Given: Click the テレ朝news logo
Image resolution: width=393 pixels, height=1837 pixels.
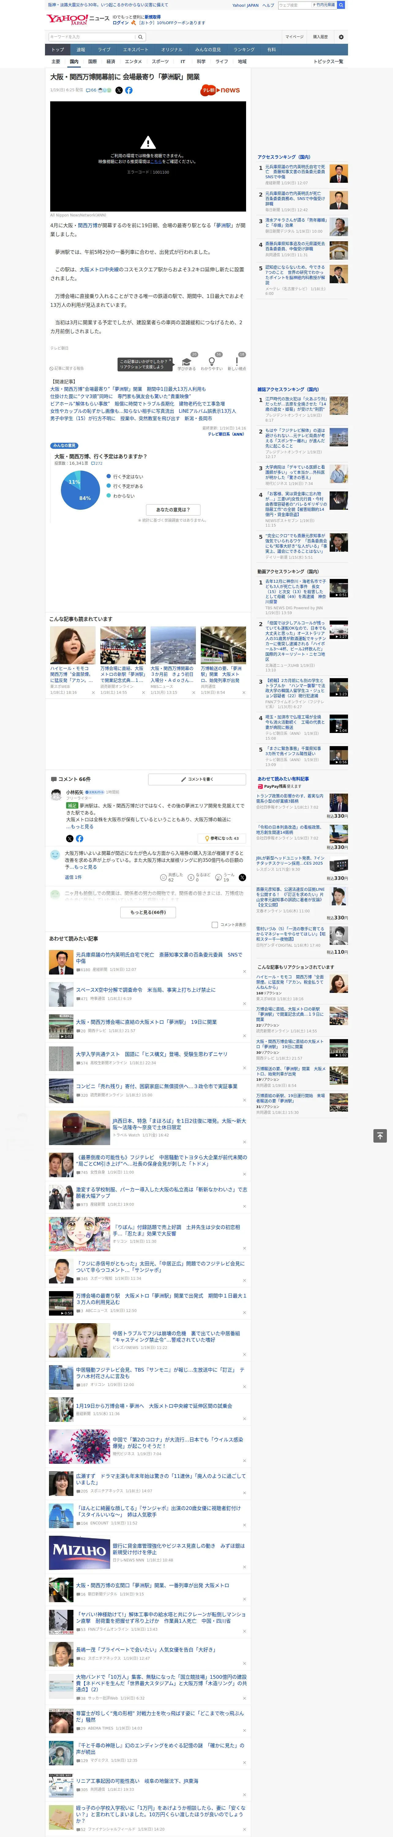Looking at the screenshot, I should tap(221, 91).
